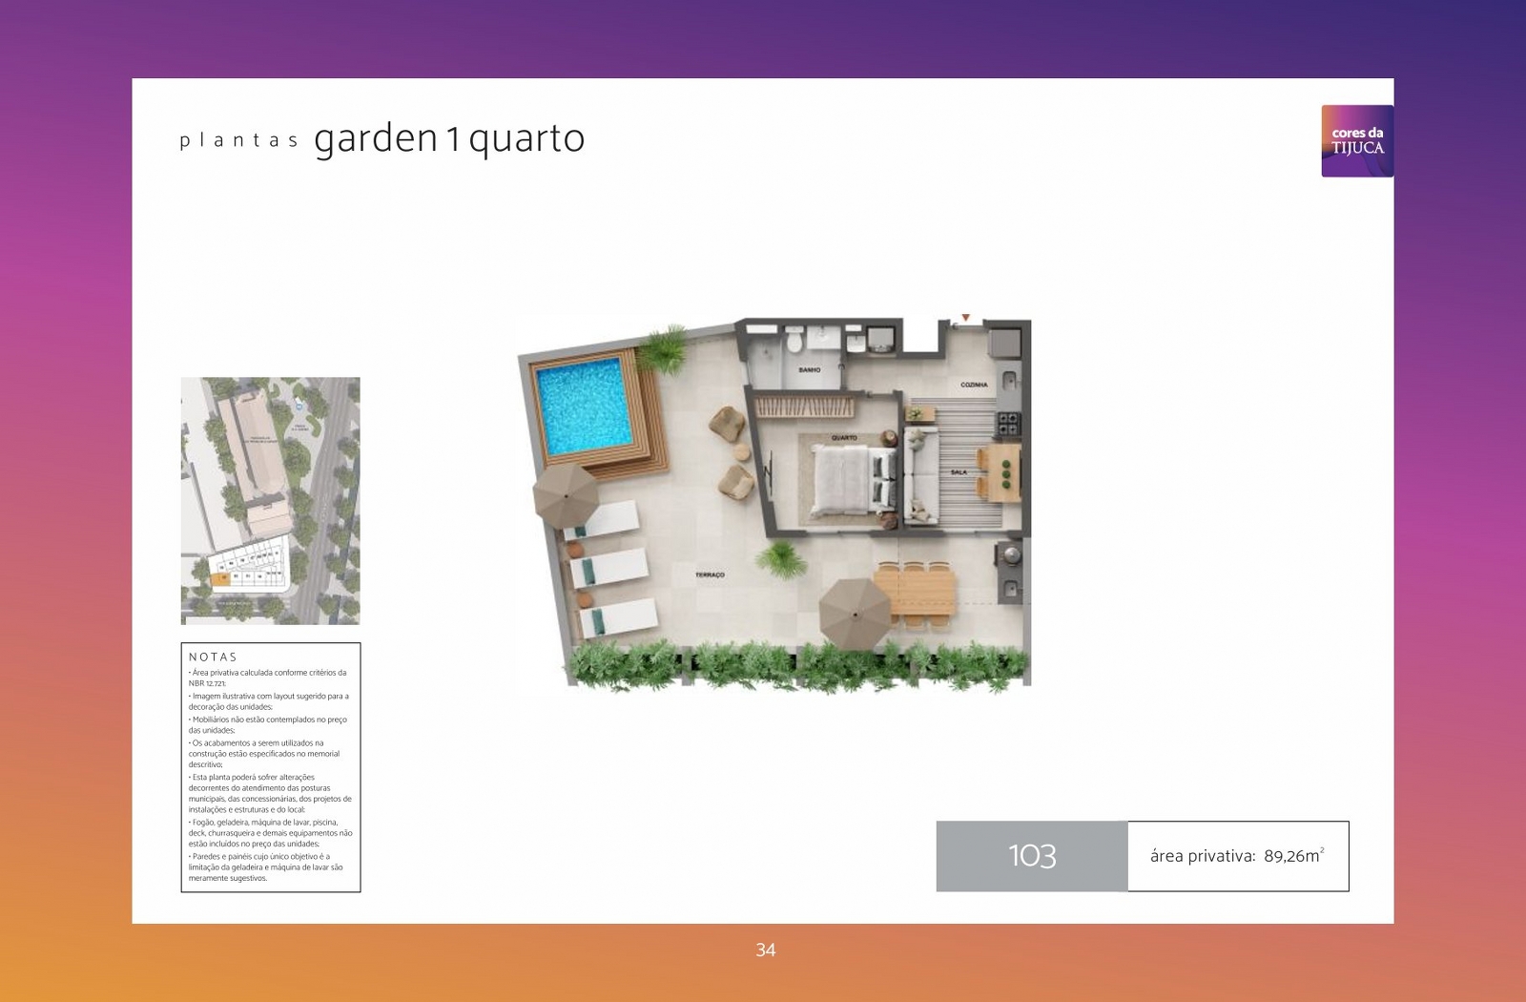Open the site location map thumbnail
The image size is (1526, 1002).
tap(271, 501)
